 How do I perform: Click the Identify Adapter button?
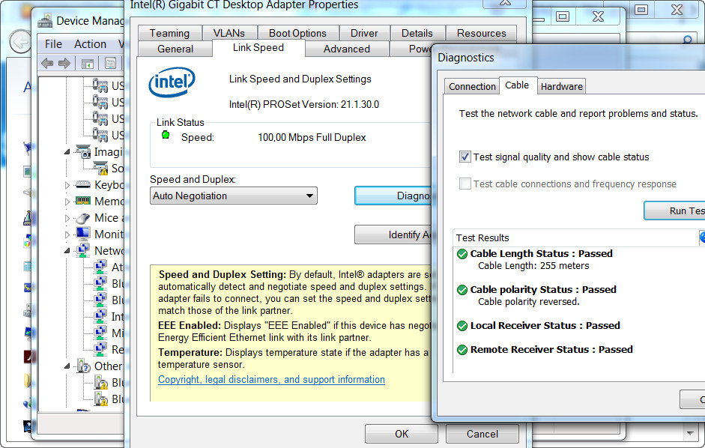(x=393, y=234)
